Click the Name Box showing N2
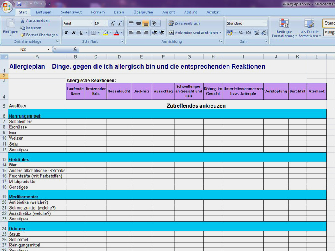Screen dimensions: 335x251 tap(25, 49)
